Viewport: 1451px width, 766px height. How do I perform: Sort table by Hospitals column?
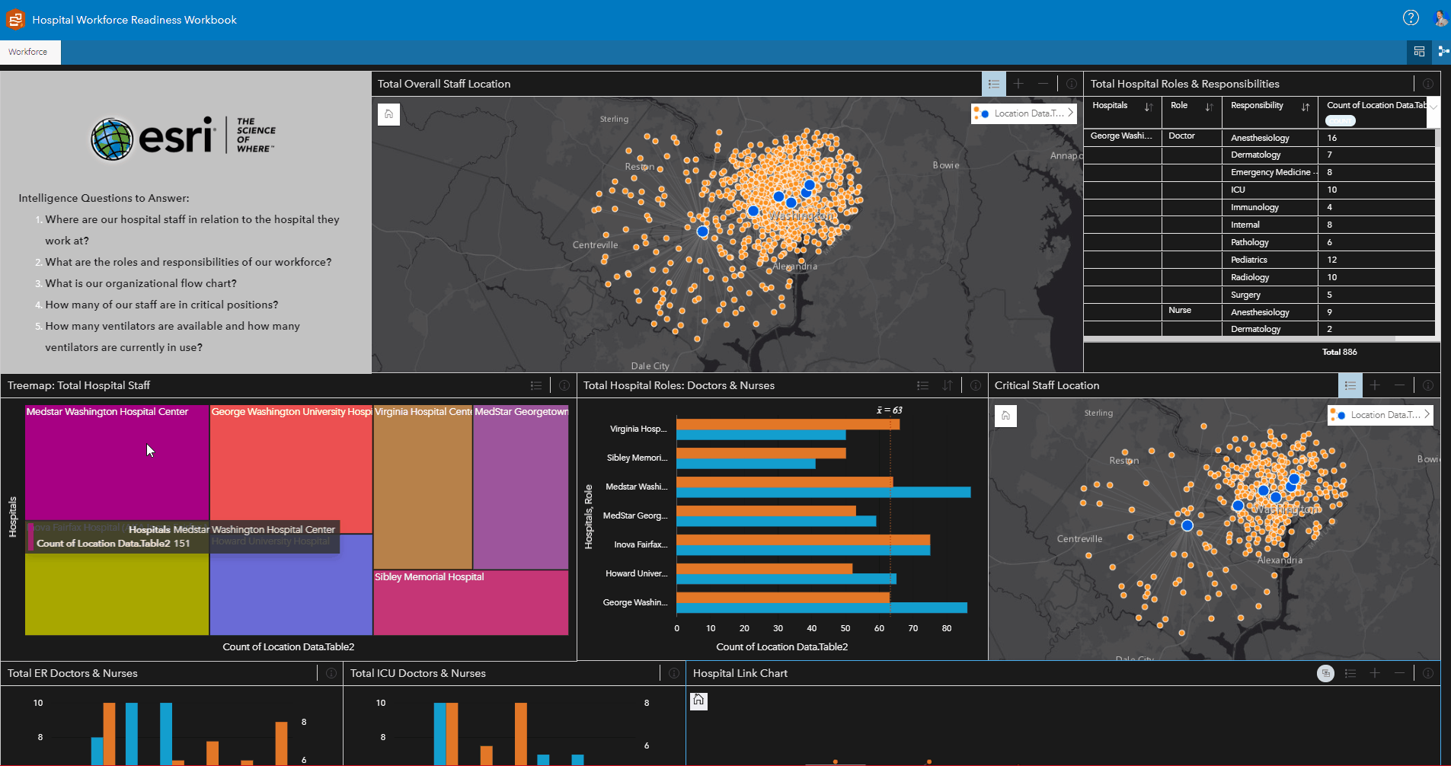click(1149, 107)
